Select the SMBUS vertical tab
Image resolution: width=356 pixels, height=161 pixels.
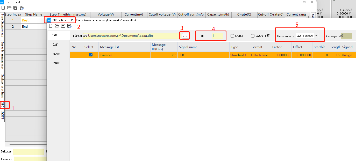(x=2, y=115)
